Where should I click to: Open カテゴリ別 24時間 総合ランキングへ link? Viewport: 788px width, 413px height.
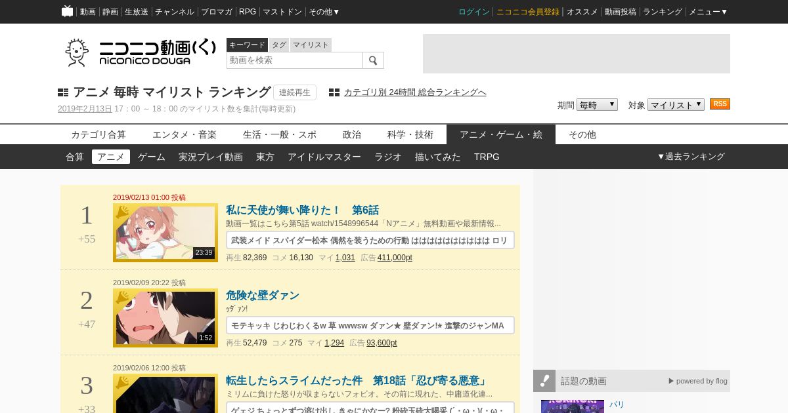415,92
